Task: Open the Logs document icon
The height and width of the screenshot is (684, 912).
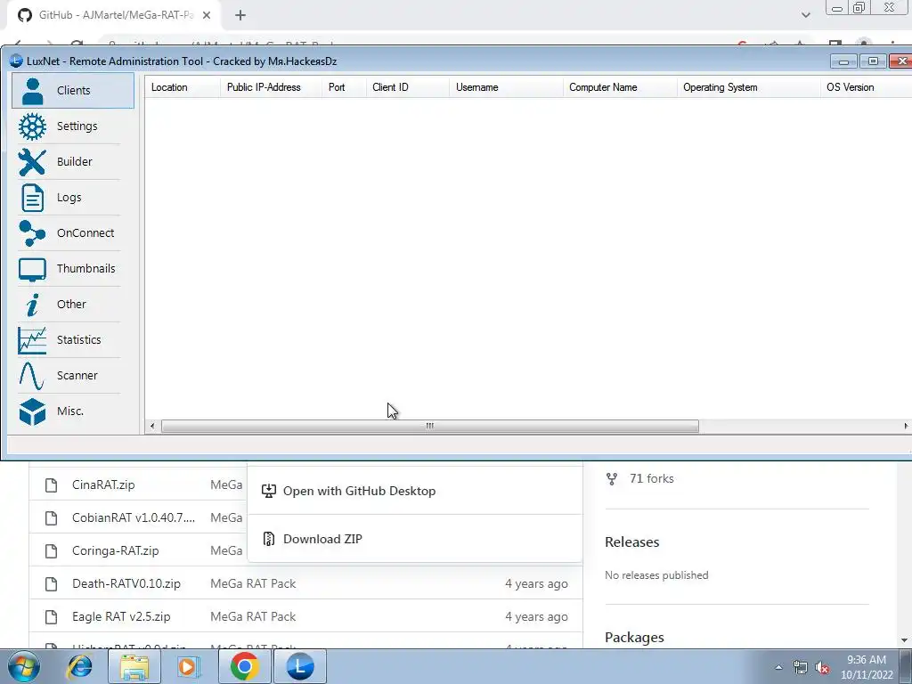Action: [32, 198]
